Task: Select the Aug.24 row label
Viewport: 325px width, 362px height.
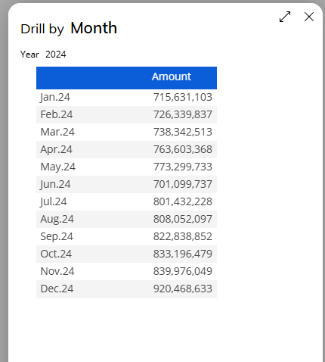Action: tap(57, 219)
